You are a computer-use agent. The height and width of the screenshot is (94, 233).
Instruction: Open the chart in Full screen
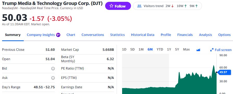(221, 50)
